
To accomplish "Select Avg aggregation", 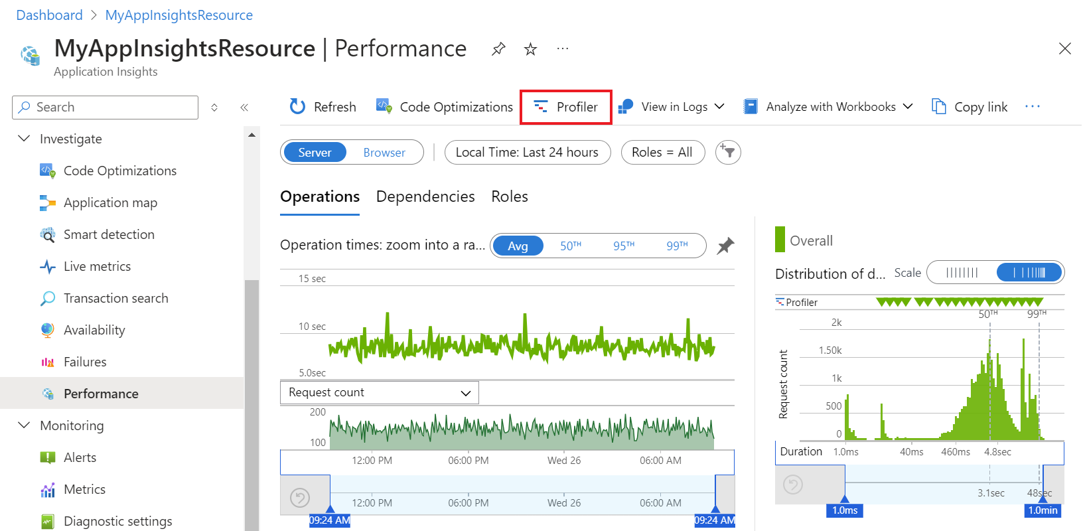I will tap(518, 246).
